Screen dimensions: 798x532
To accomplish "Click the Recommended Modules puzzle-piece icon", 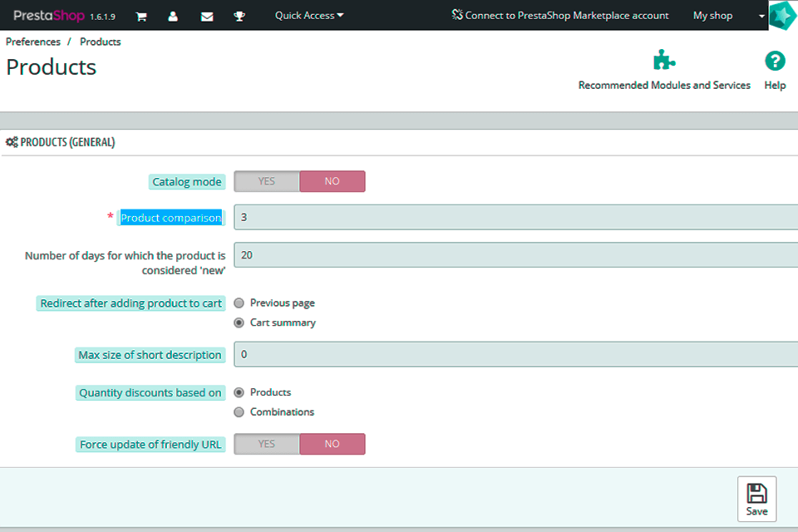I will (x=663, y=59).
